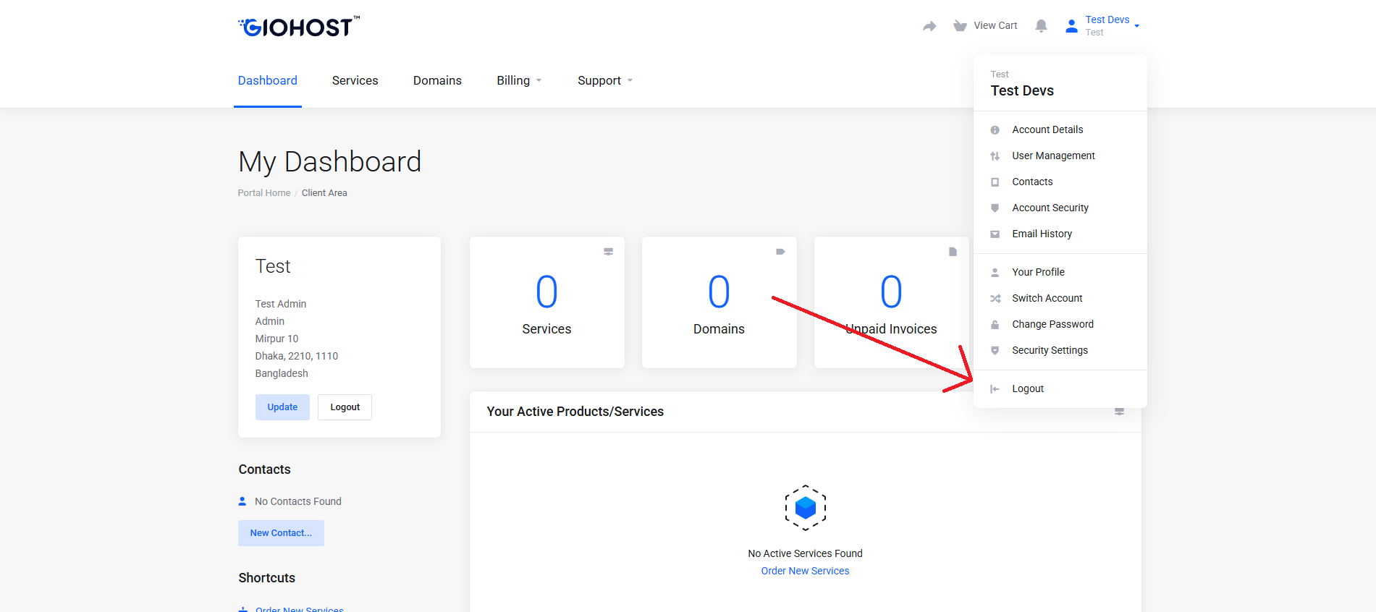Click the Update button
1376x612 pixels.
(x=282, y=407)
